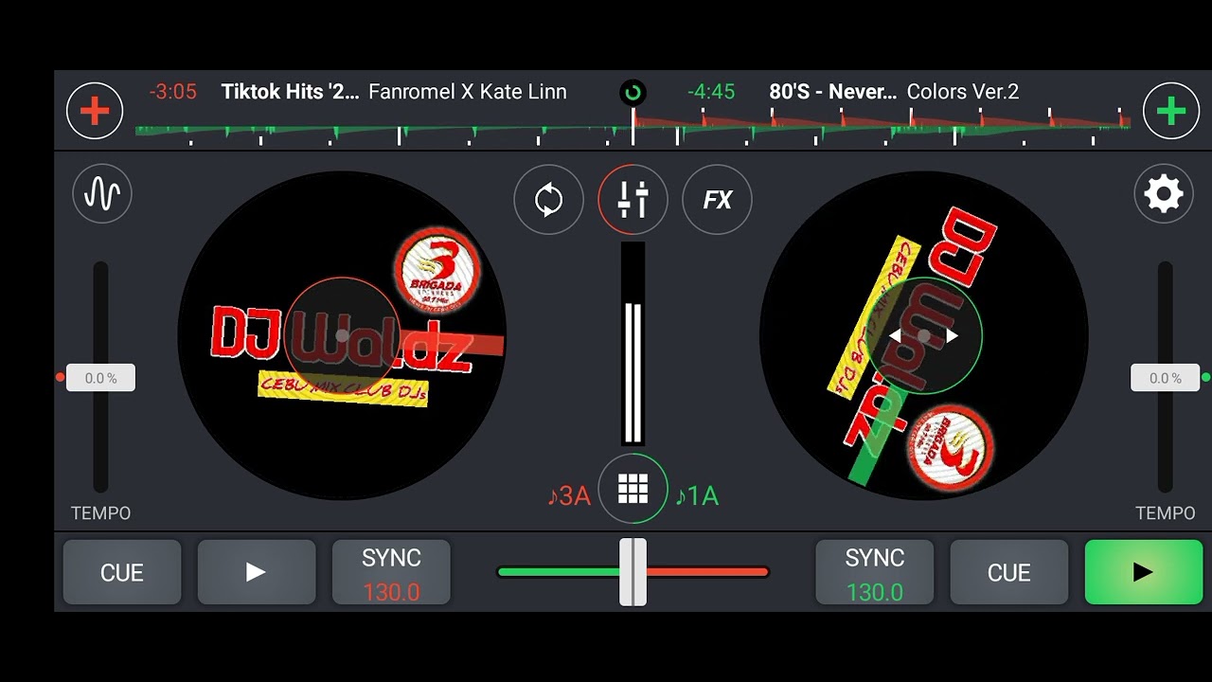Click the left TEMPO label
Viewport: 1212px width, 682px height.
pyautogui.click(x=101, y=513)
